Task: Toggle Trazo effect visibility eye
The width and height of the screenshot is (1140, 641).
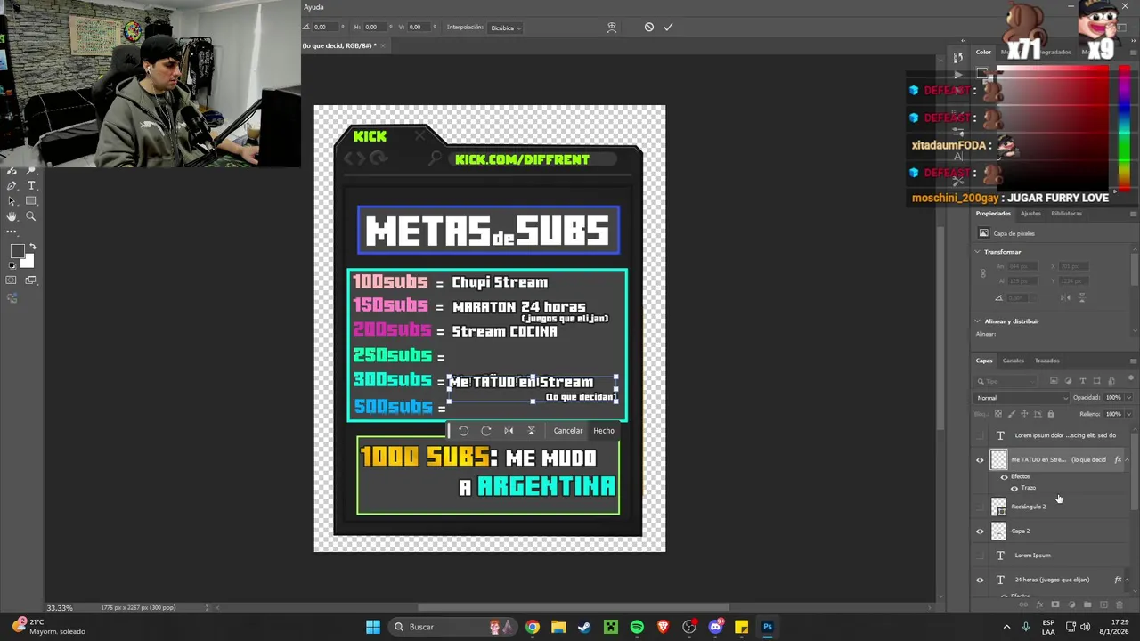Action: pos(1014,488)
